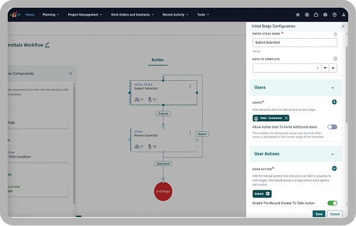356x226 pixels.
Task: Disable Enable The Record Creator To Take Action
Action: pyautogui.click(x=332, y=203)
